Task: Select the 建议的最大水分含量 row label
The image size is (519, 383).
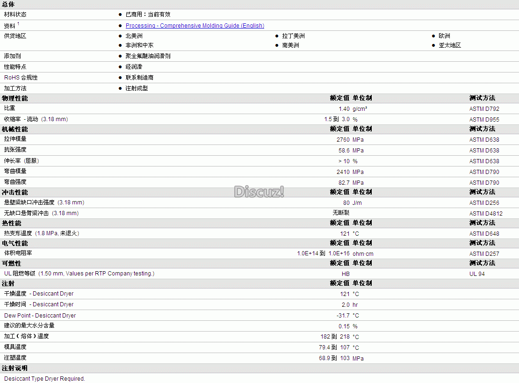Action: 29,325
